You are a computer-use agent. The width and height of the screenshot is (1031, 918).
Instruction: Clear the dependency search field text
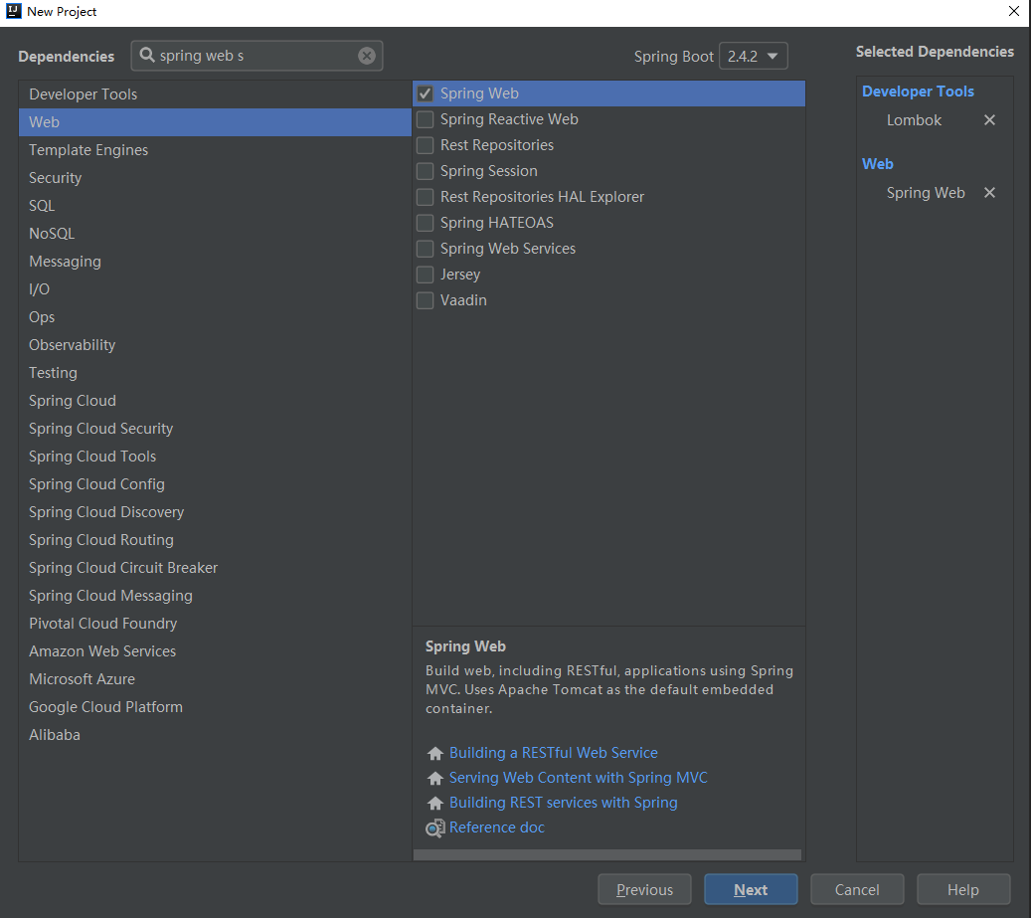click(x=367, y=56)
